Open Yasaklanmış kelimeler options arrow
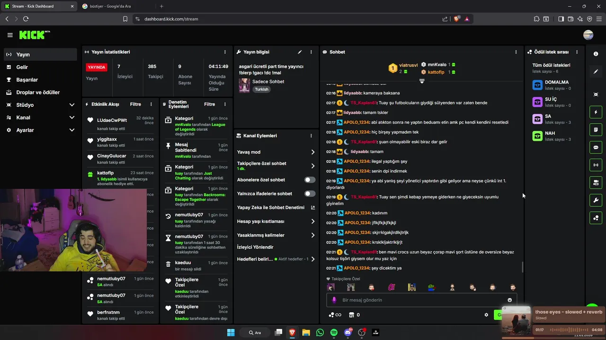 click(x=313, y=235)
